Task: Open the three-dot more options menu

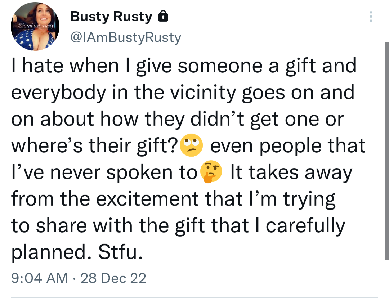Action: click(x=371, y=17)
